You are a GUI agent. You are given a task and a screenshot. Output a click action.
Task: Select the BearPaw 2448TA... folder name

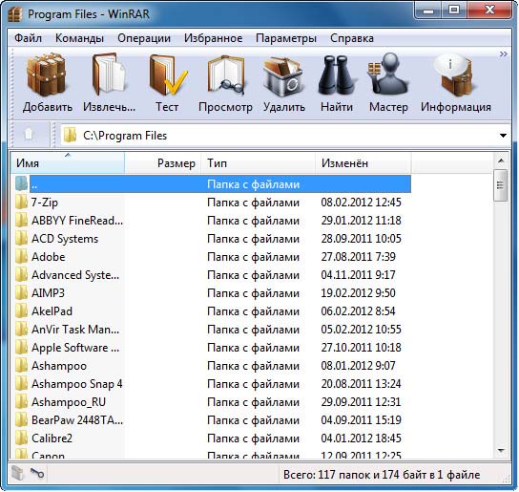coord(77,420)
